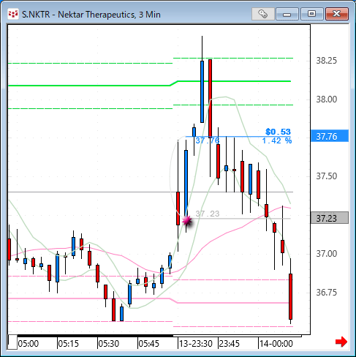
Task: Click the 05:00 time axis label
Action: 29,344
